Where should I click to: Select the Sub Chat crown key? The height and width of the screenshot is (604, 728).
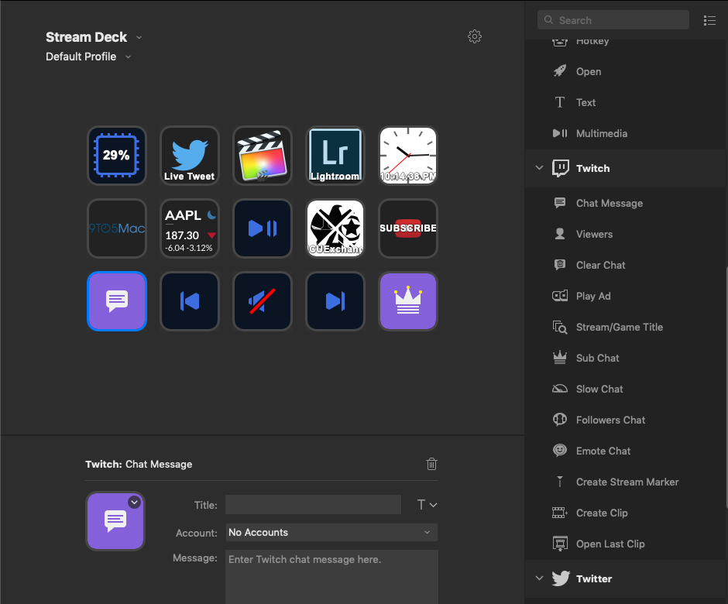click(407, 301)
